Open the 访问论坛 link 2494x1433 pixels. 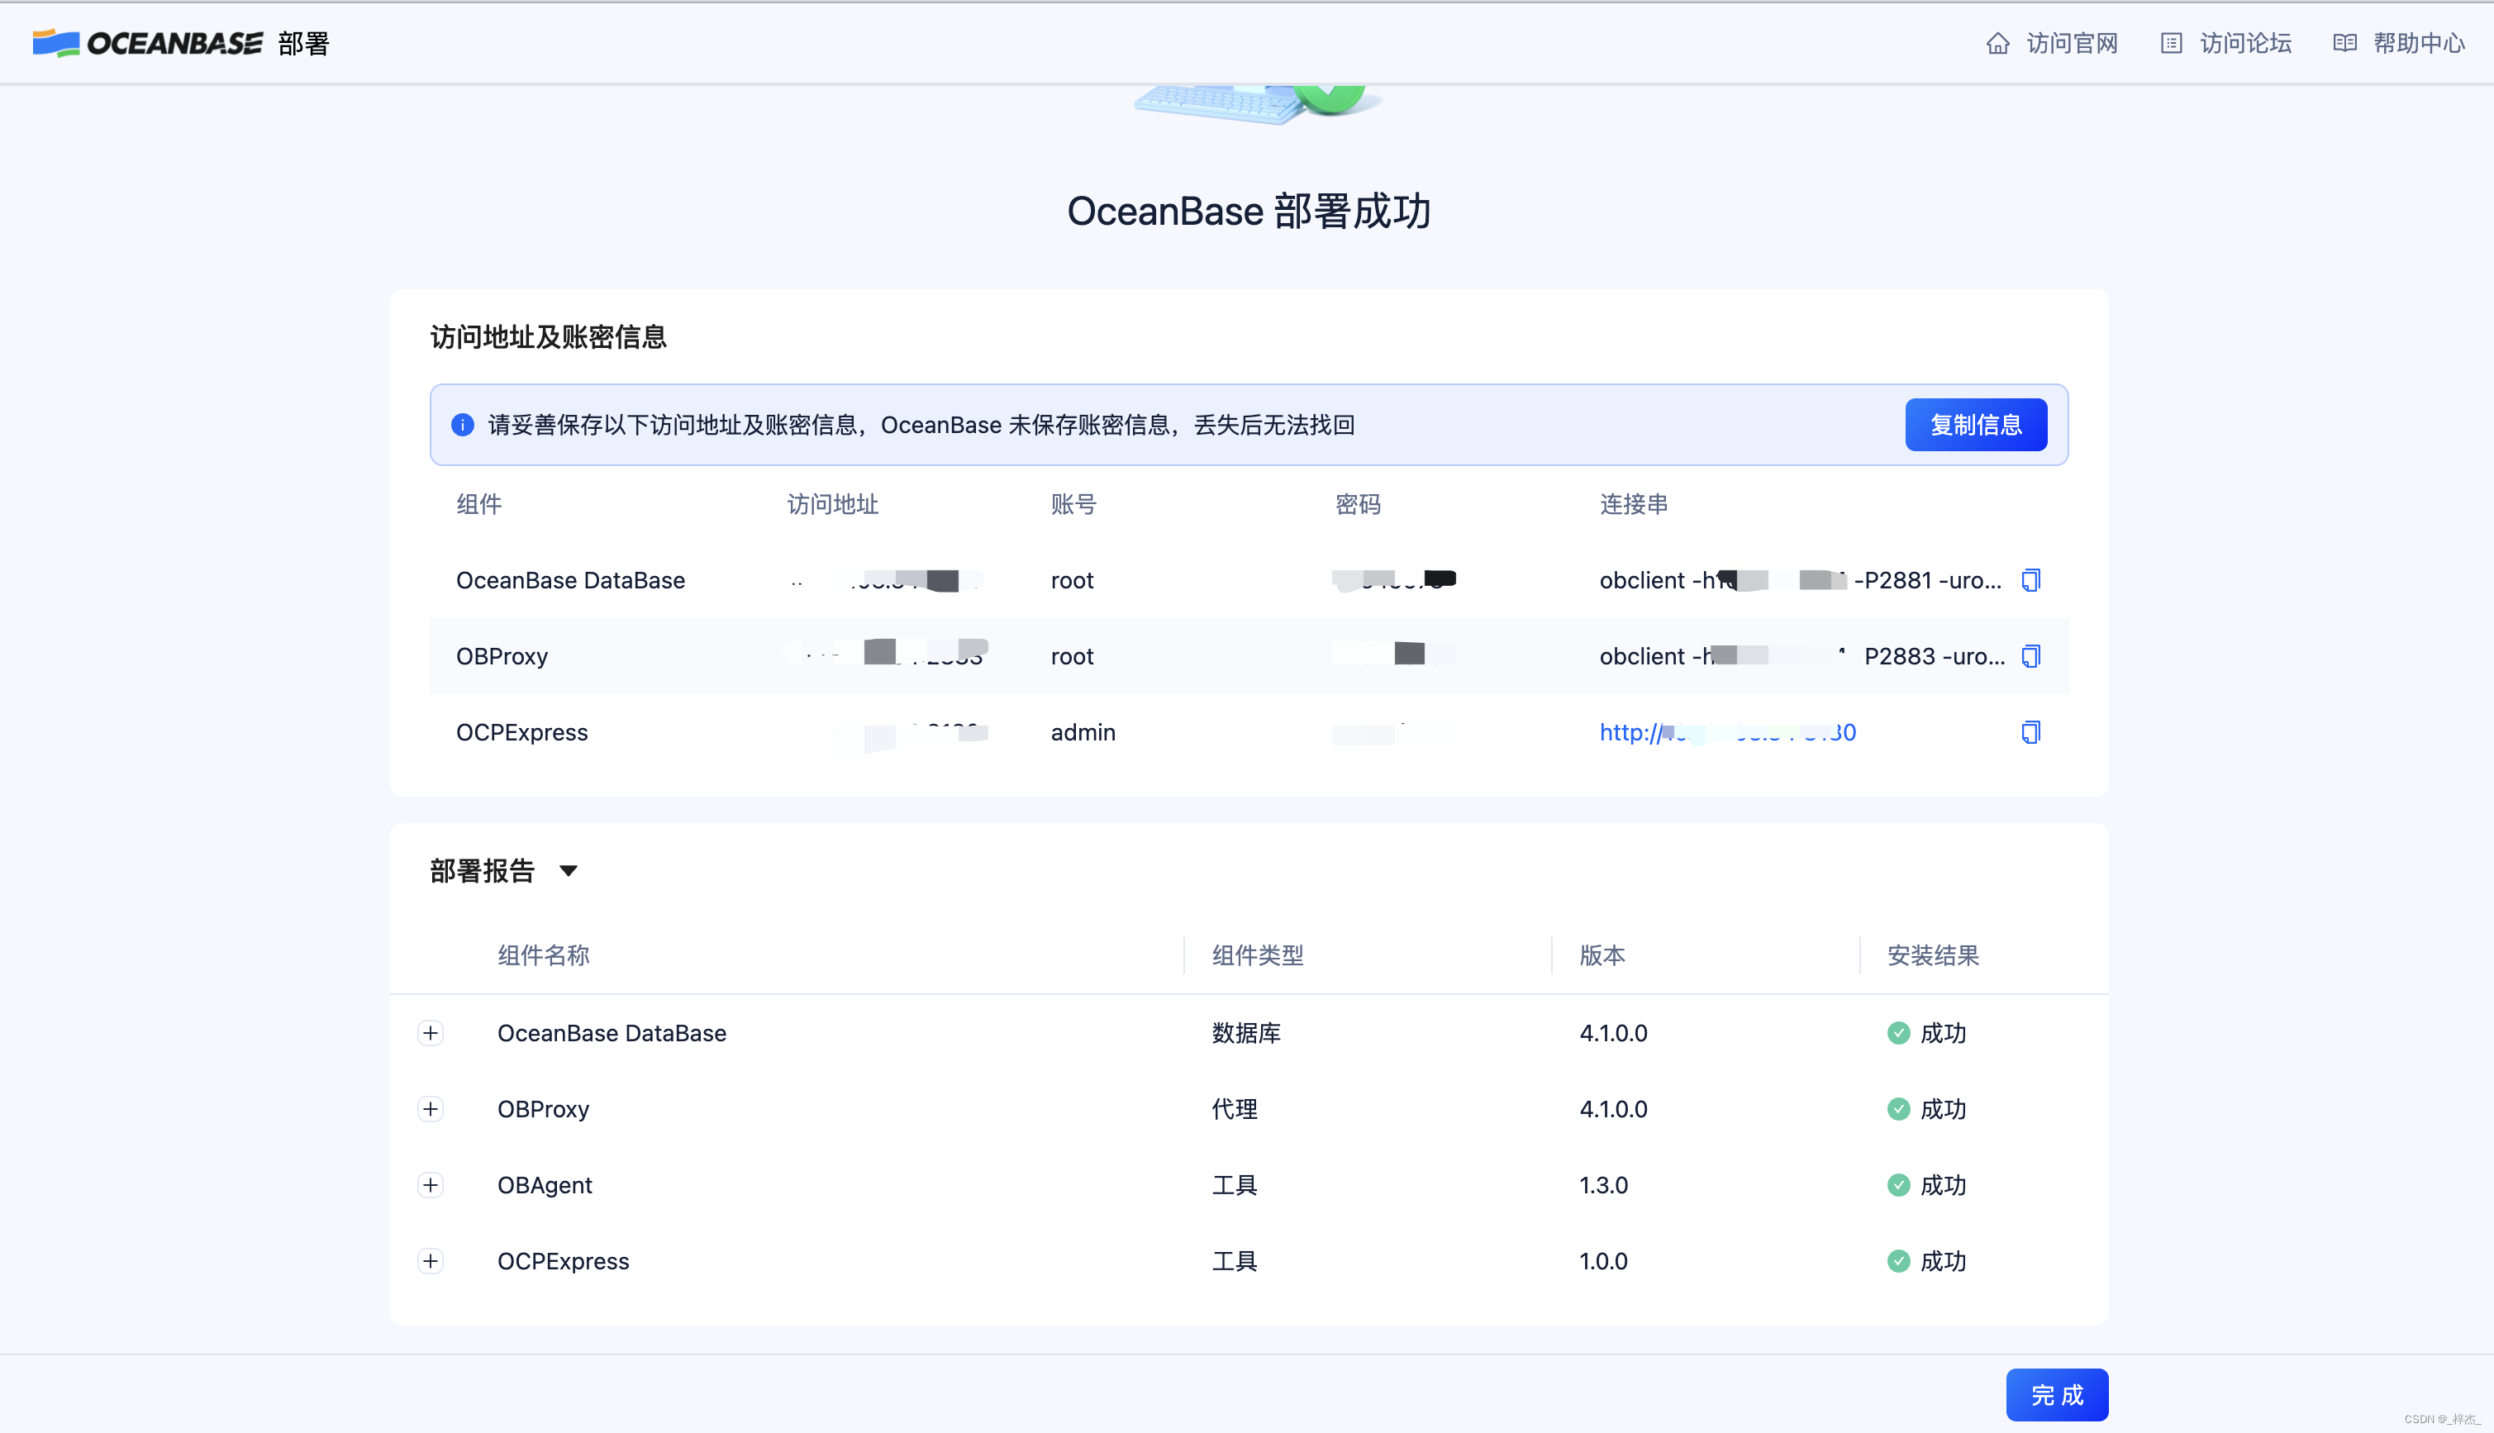(x=2245, y=43)
